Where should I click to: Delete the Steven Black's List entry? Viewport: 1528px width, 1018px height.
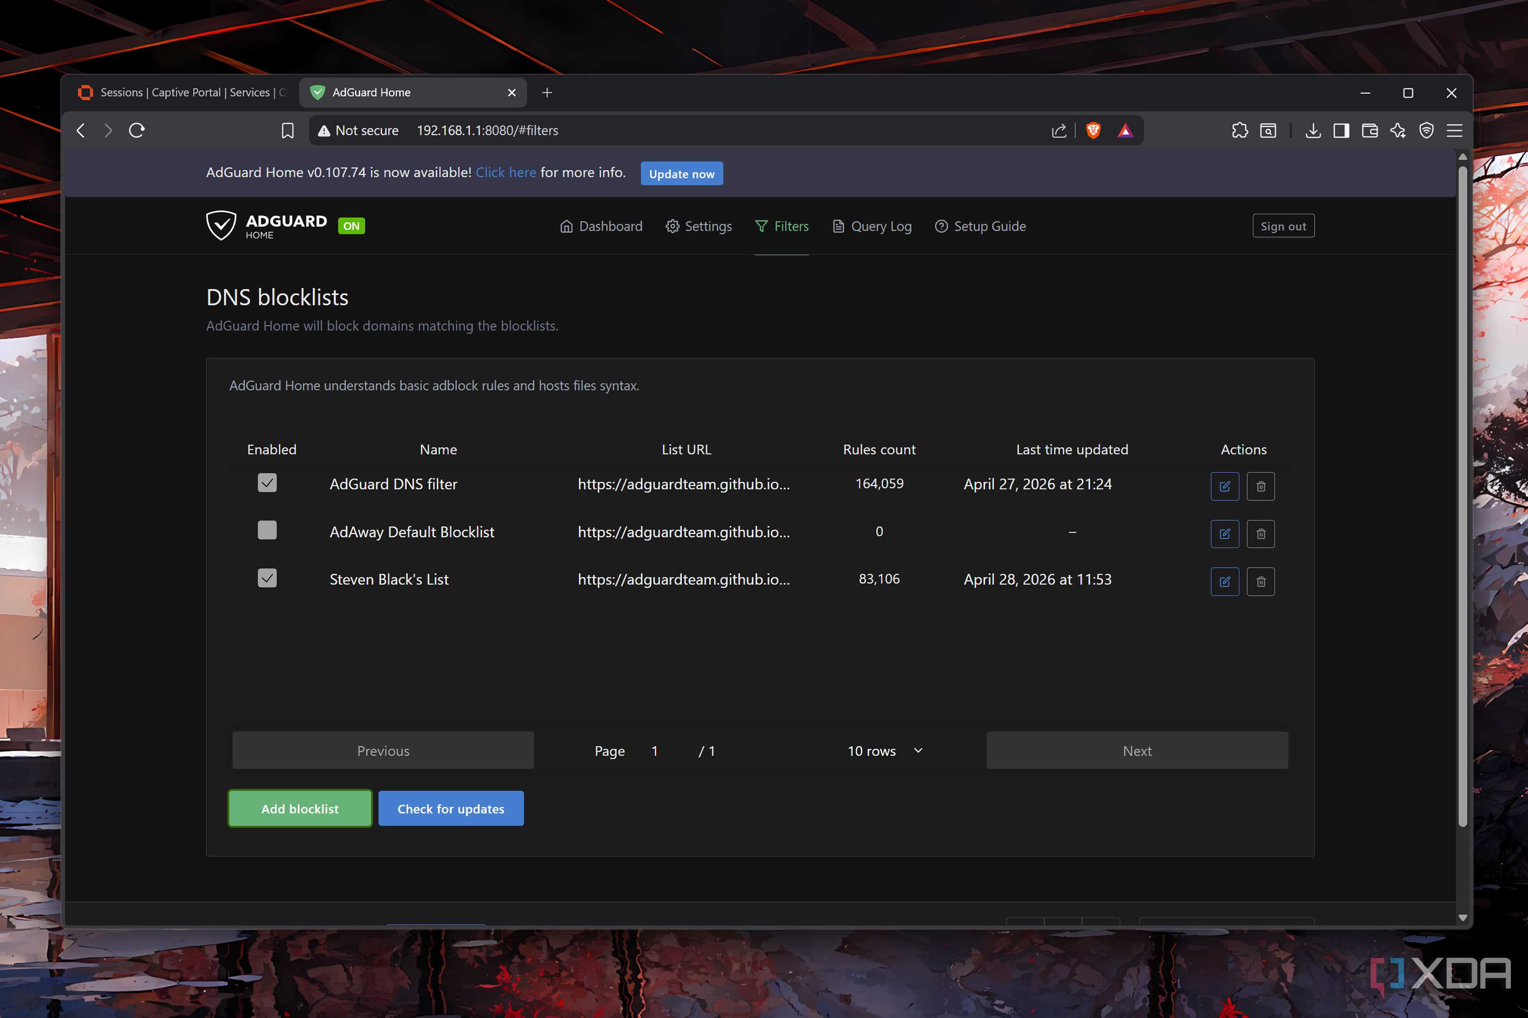(1260, 582)
